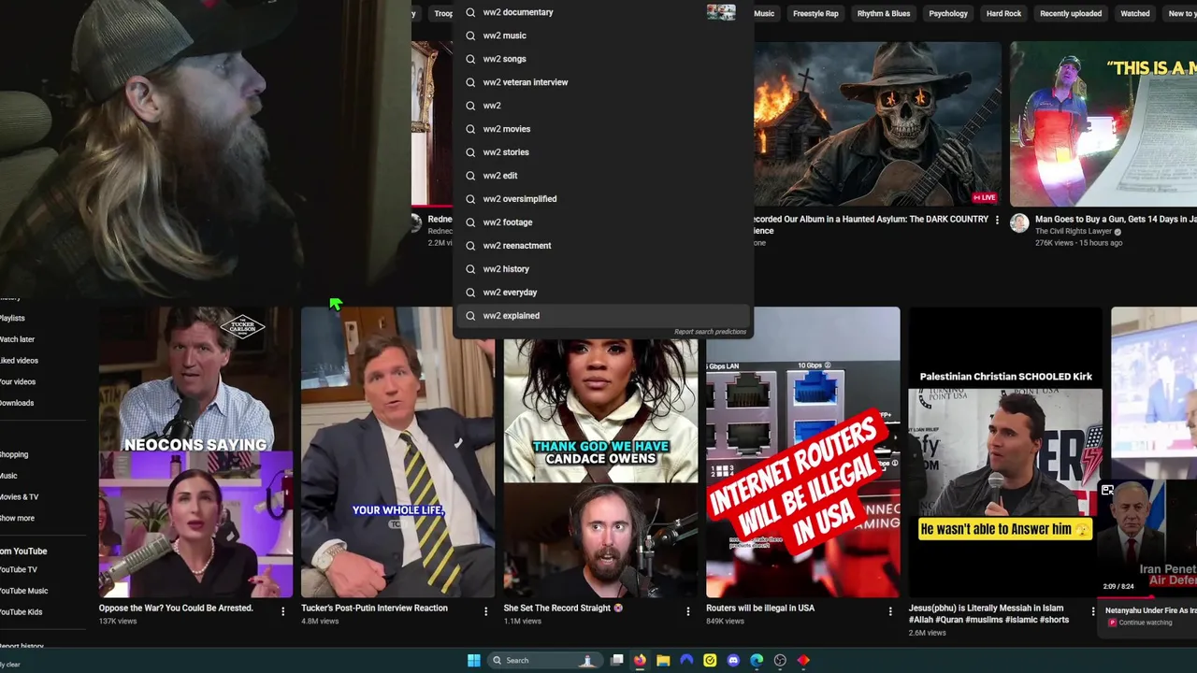The height and width of the screenshot is (673, 1197).
Task: Choose 'ww2 oversimplified' suggestion
Action: (x=602, y=199)
